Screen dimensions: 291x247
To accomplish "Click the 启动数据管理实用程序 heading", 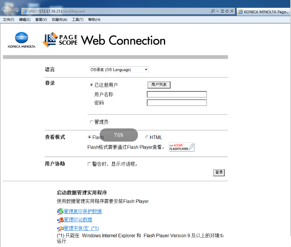I will (82, 193).
